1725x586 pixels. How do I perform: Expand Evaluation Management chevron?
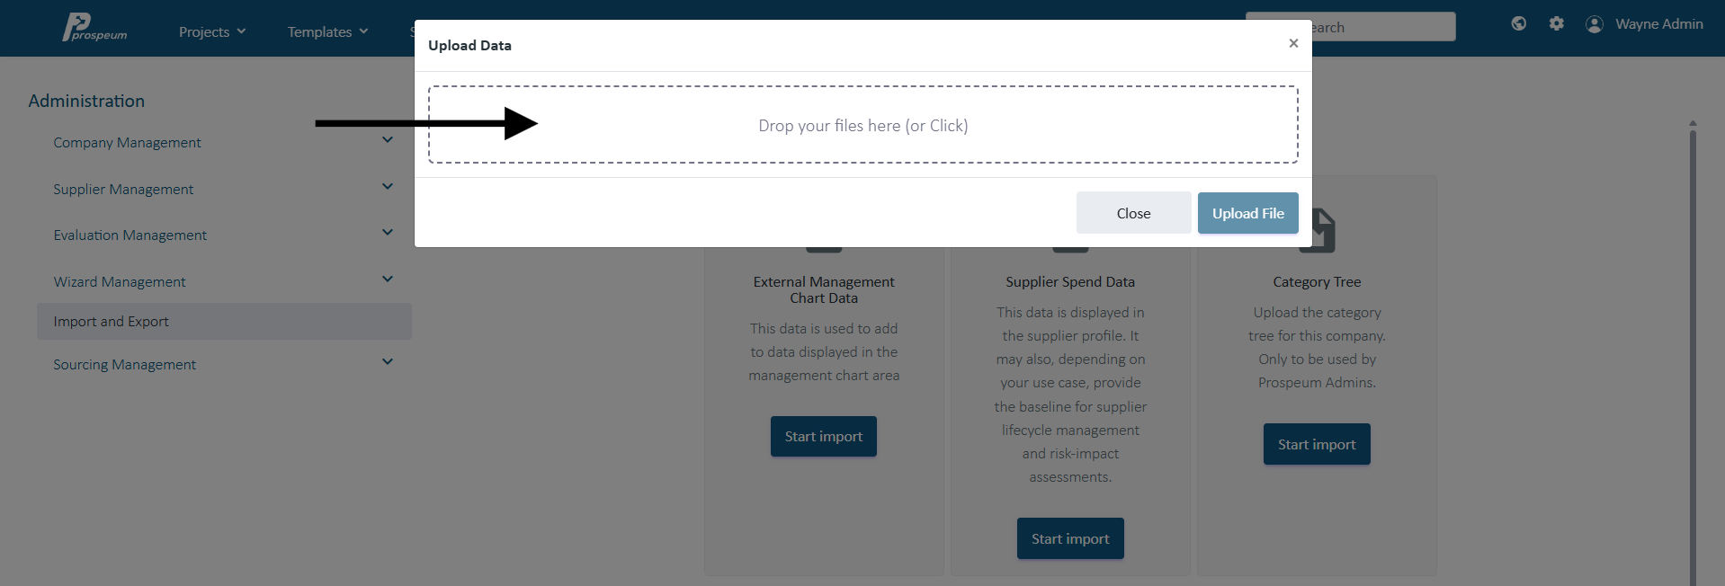(x=388, y=233)
